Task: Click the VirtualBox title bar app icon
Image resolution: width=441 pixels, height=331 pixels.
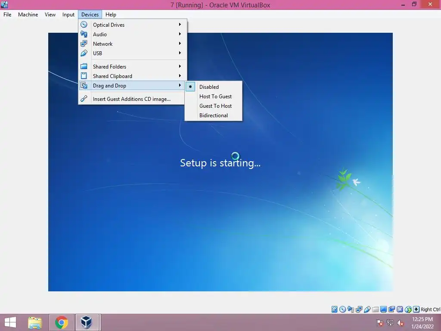Action: [x=4, y=4]
